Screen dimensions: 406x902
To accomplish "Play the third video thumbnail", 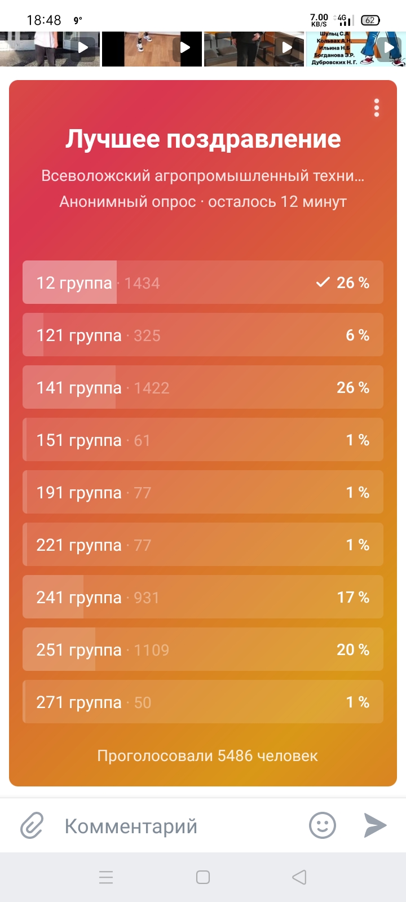I will tap(287, 48).
